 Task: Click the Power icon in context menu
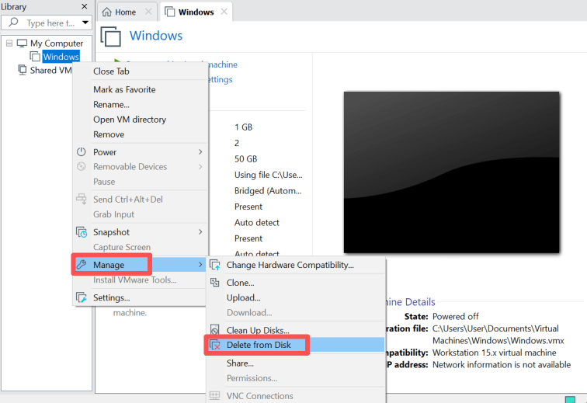pyautogui.click(x=82, y=151)
